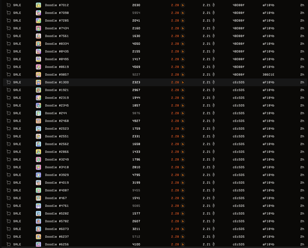Click rank value 5954 for Doodle #7098

tap(136, 13)
